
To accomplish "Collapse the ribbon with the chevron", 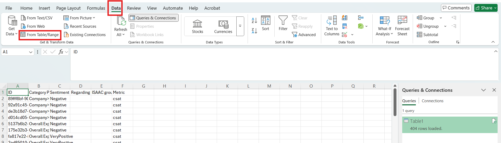I will pos(493,42).
